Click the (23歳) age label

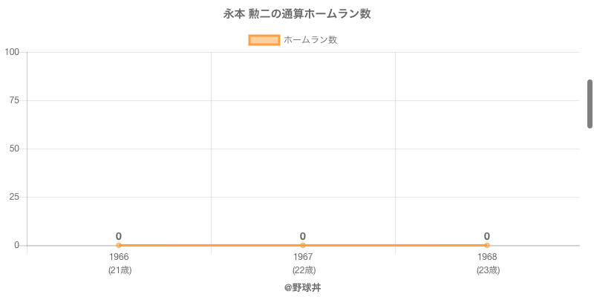point(488,270)
